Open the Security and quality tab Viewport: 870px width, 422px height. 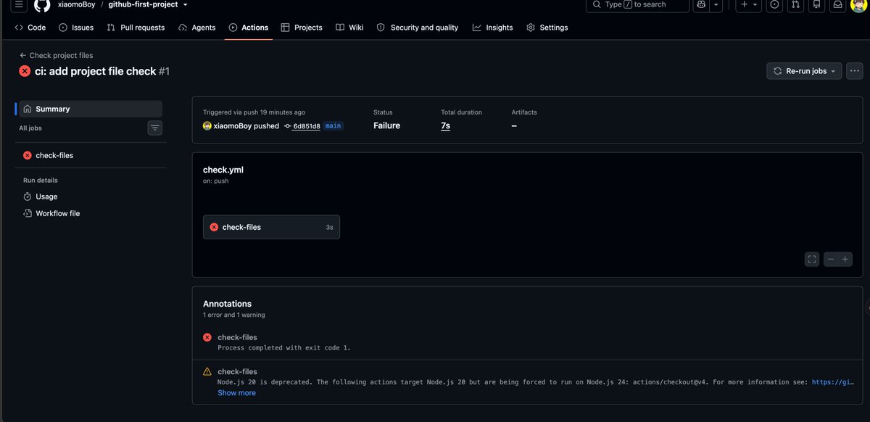(x=418, y=28)
